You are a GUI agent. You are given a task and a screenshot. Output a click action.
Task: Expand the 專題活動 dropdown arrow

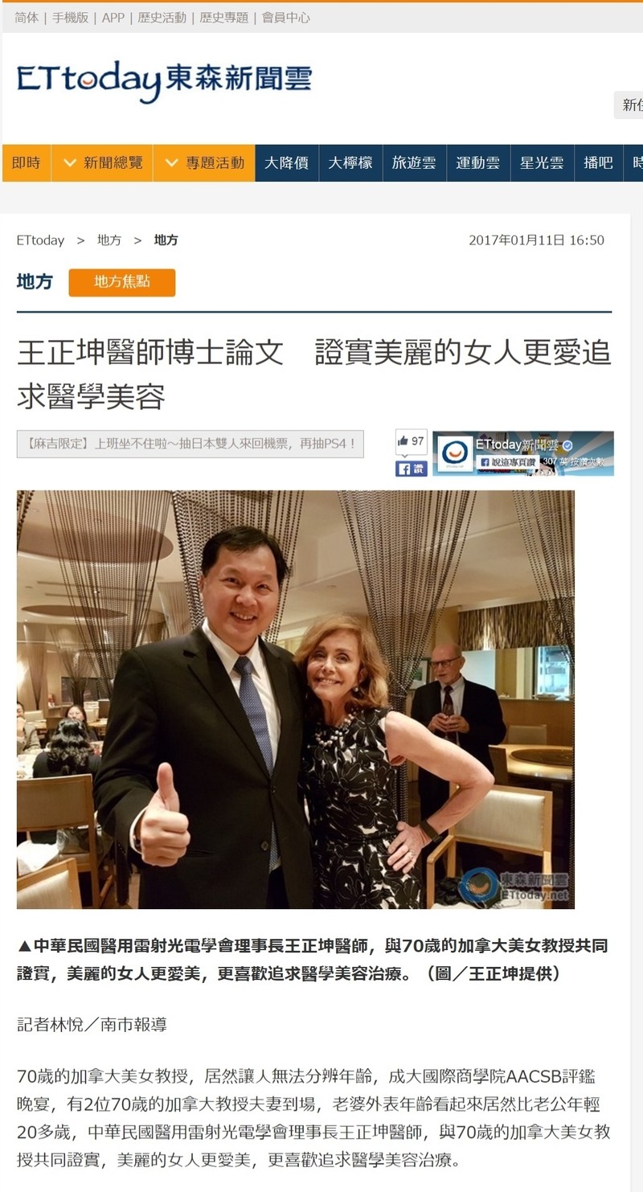click(x=172, y=162)
